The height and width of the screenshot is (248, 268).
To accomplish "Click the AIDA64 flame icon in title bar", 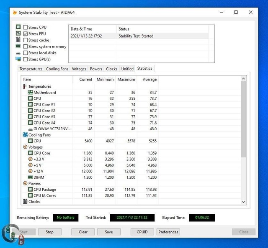I will pyautogui.click(x=15, y=13).
